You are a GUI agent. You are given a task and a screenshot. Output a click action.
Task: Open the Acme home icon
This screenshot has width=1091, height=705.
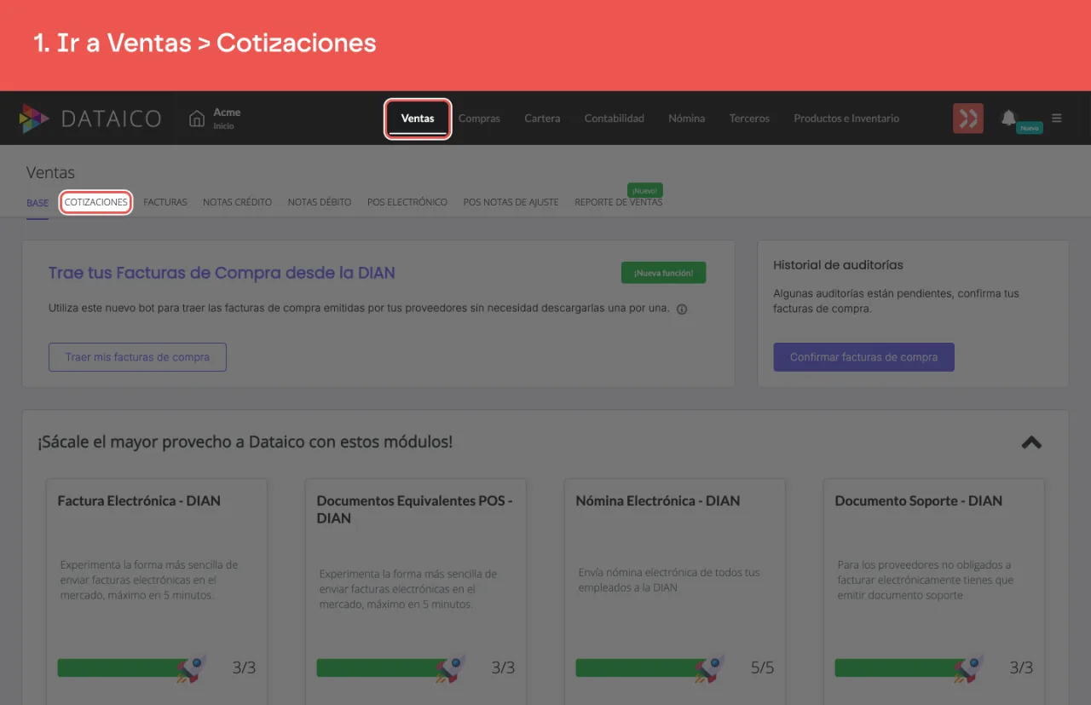(x=197, y=118)
